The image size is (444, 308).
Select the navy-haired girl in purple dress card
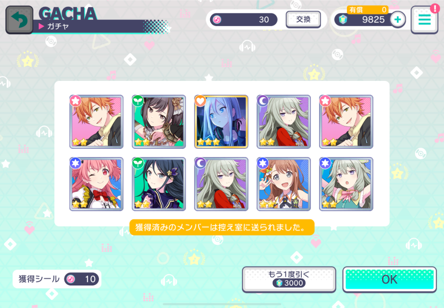click(x=159, y=184)
